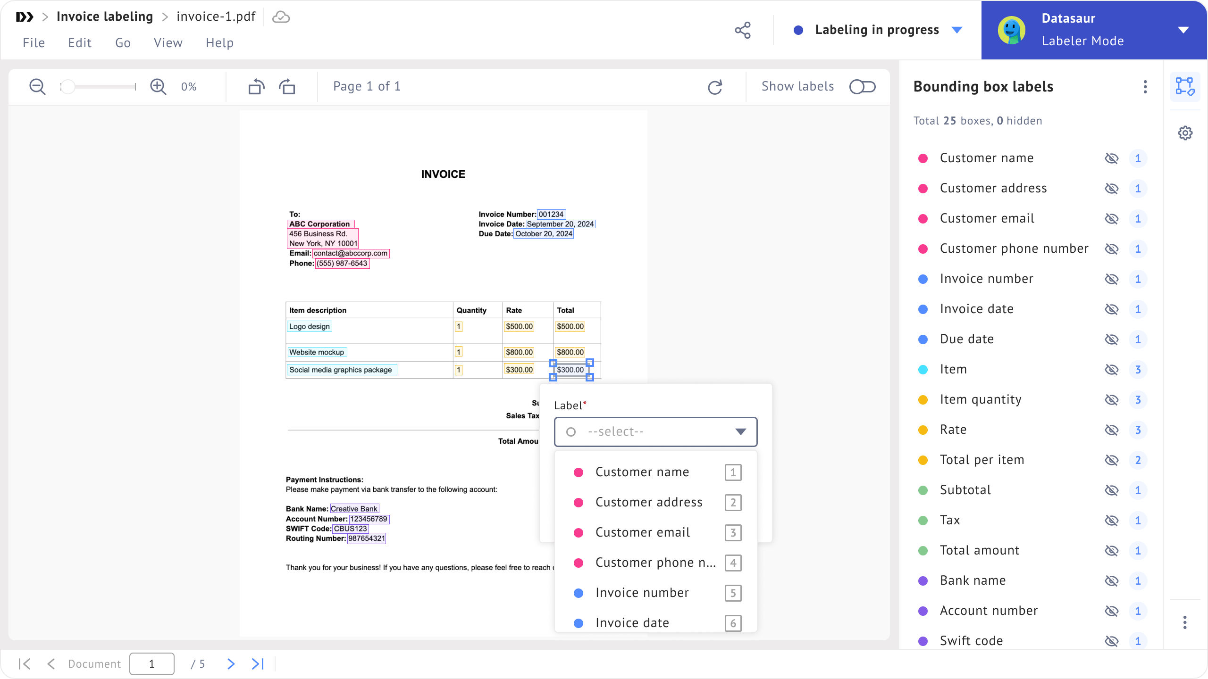Screen dimensions: 1208x679
Task: Open the Label --select-- dropdown
Action: pyautogui.click(x=655, y=432)
